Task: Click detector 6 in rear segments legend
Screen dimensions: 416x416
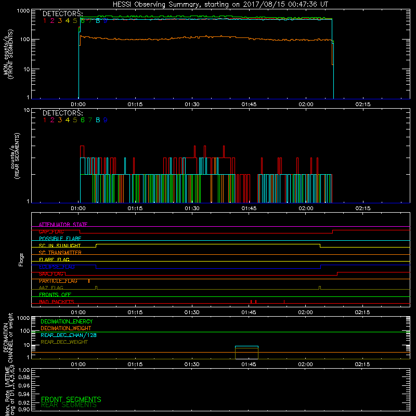Action: point(83,120)
